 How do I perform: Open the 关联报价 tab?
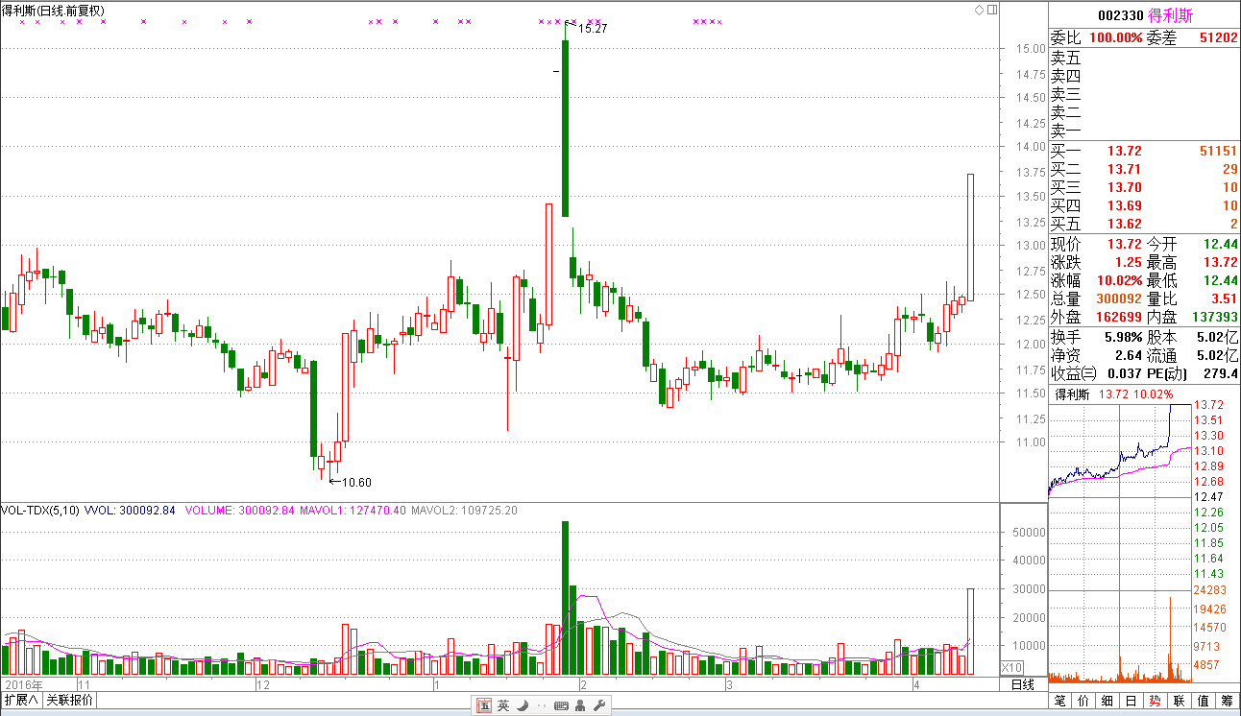pyautogui.click(x=69, y=700)
